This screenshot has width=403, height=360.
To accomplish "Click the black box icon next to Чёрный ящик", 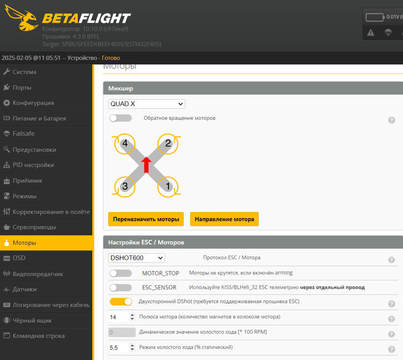I will click(7, 320).
